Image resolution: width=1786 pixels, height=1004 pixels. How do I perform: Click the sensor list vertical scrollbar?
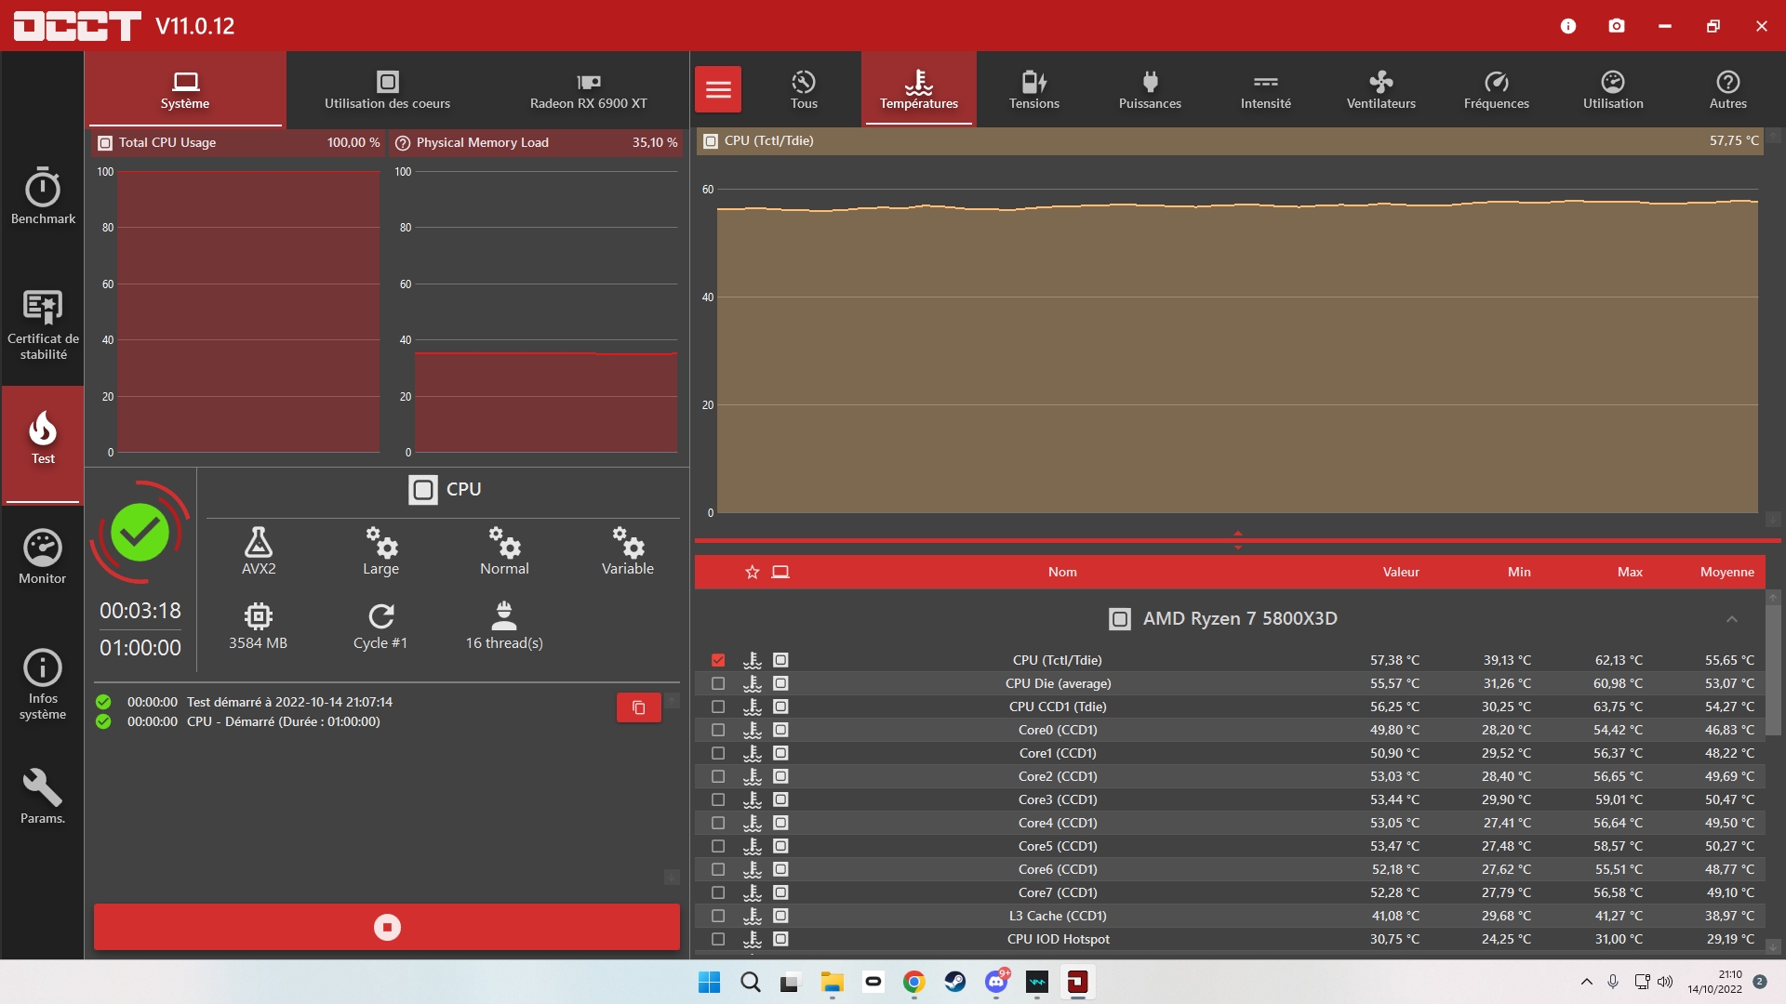coord(1773,669)
